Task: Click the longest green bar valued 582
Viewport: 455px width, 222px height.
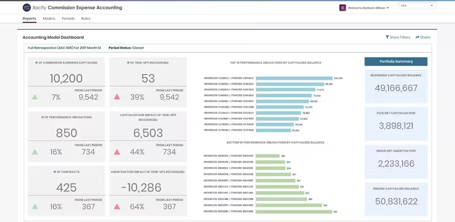Action: (x=294, y=212)
